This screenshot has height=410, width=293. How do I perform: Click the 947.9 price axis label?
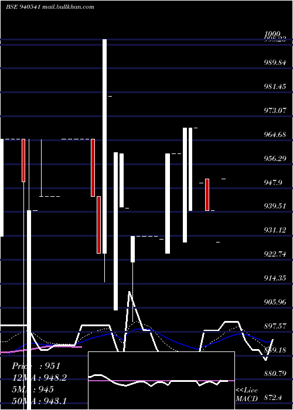273,182
